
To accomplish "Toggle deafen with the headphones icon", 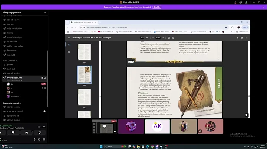I will point(39,139).
